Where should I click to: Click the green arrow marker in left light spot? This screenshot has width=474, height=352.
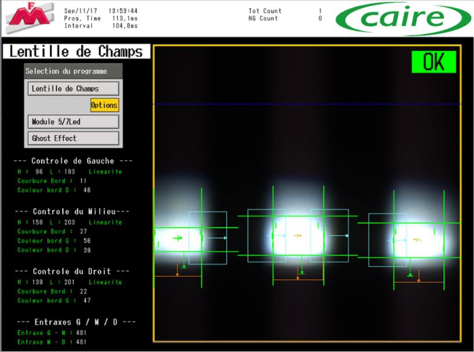point(178,238)
